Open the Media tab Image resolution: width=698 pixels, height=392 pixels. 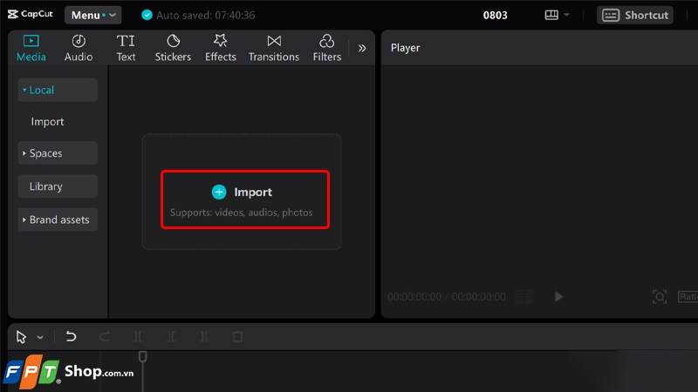[x=31, y=48]
